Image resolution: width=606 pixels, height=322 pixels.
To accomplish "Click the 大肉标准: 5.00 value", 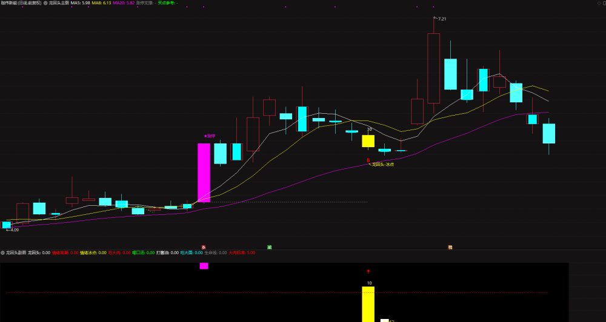I will coord(242,252).
